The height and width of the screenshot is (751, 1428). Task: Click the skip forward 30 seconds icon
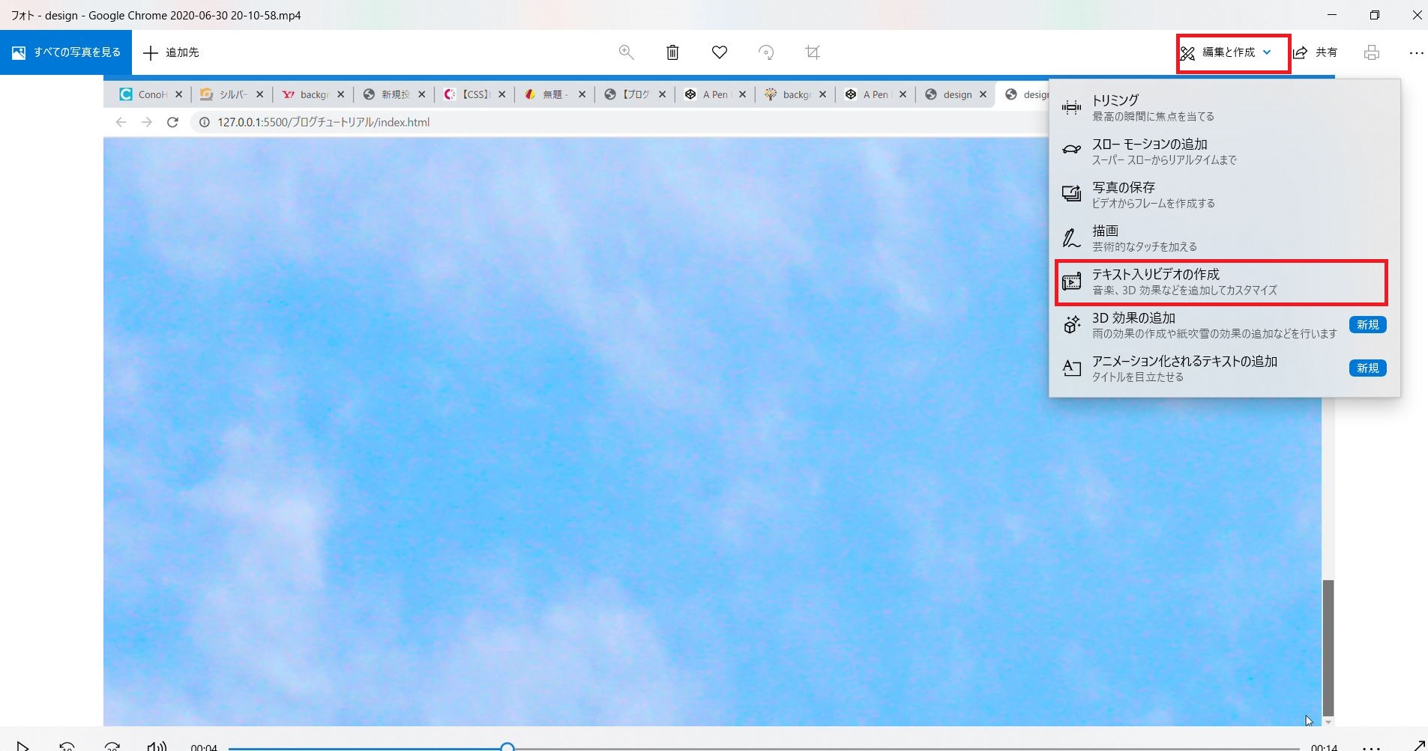click(x=112, y=746)
